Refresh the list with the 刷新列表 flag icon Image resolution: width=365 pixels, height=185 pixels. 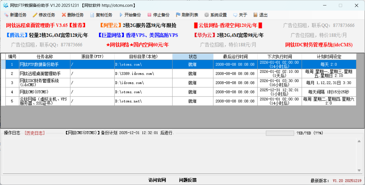pos(178,15)
